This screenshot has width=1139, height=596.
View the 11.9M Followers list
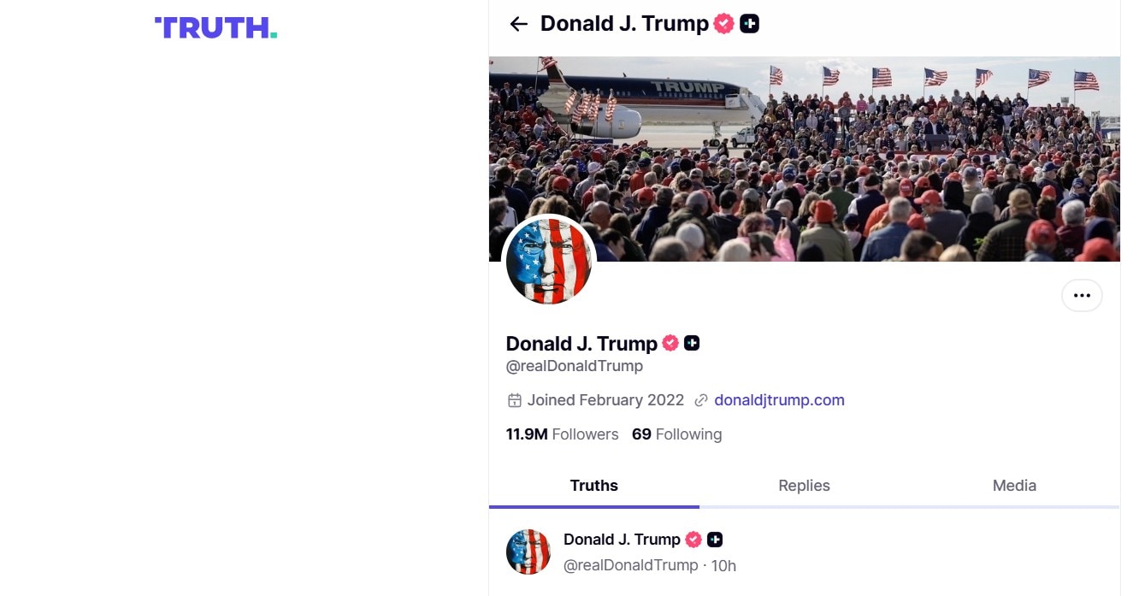pos(562,434)
